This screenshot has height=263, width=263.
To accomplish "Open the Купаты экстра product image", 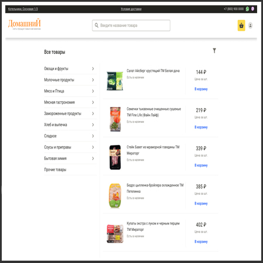I will pyautogui.click(x=115, y=234).
